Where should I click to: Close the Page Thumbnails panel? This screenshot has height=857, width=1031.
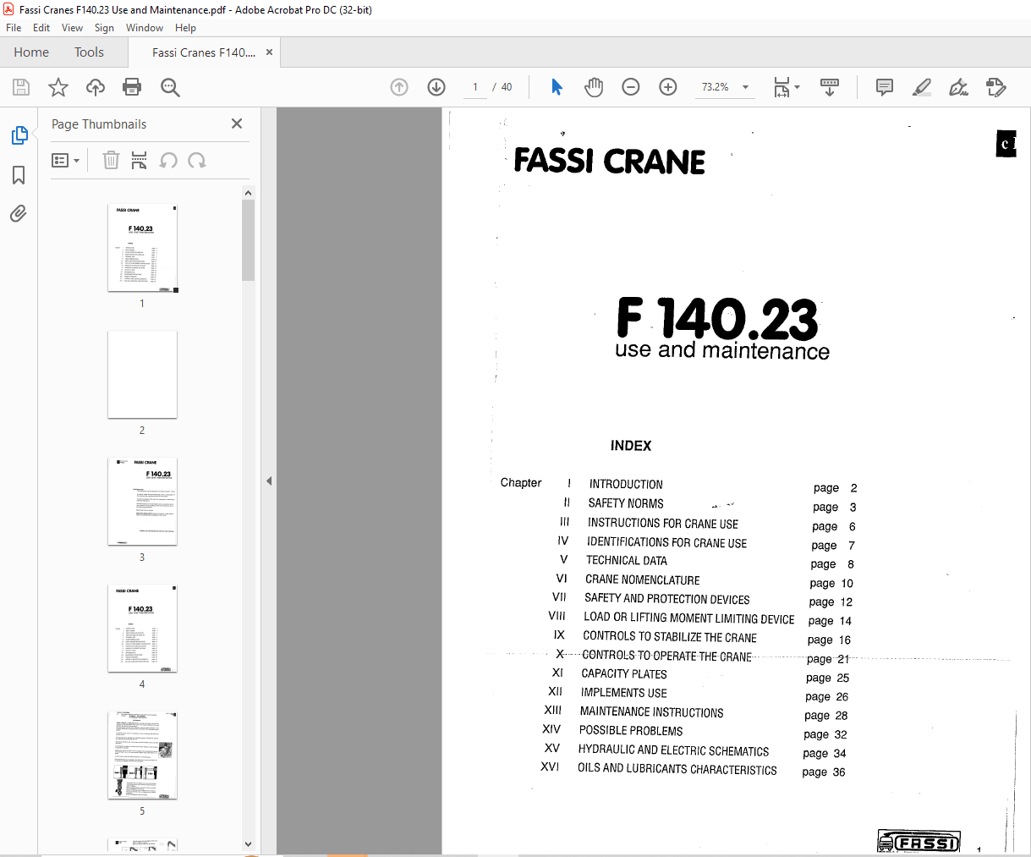click(236, 124)
